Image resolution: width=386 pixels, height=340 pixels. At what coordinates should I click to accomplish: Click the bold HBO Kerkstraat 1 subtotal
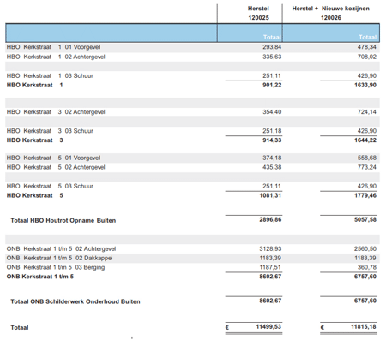tap(34, 85)
